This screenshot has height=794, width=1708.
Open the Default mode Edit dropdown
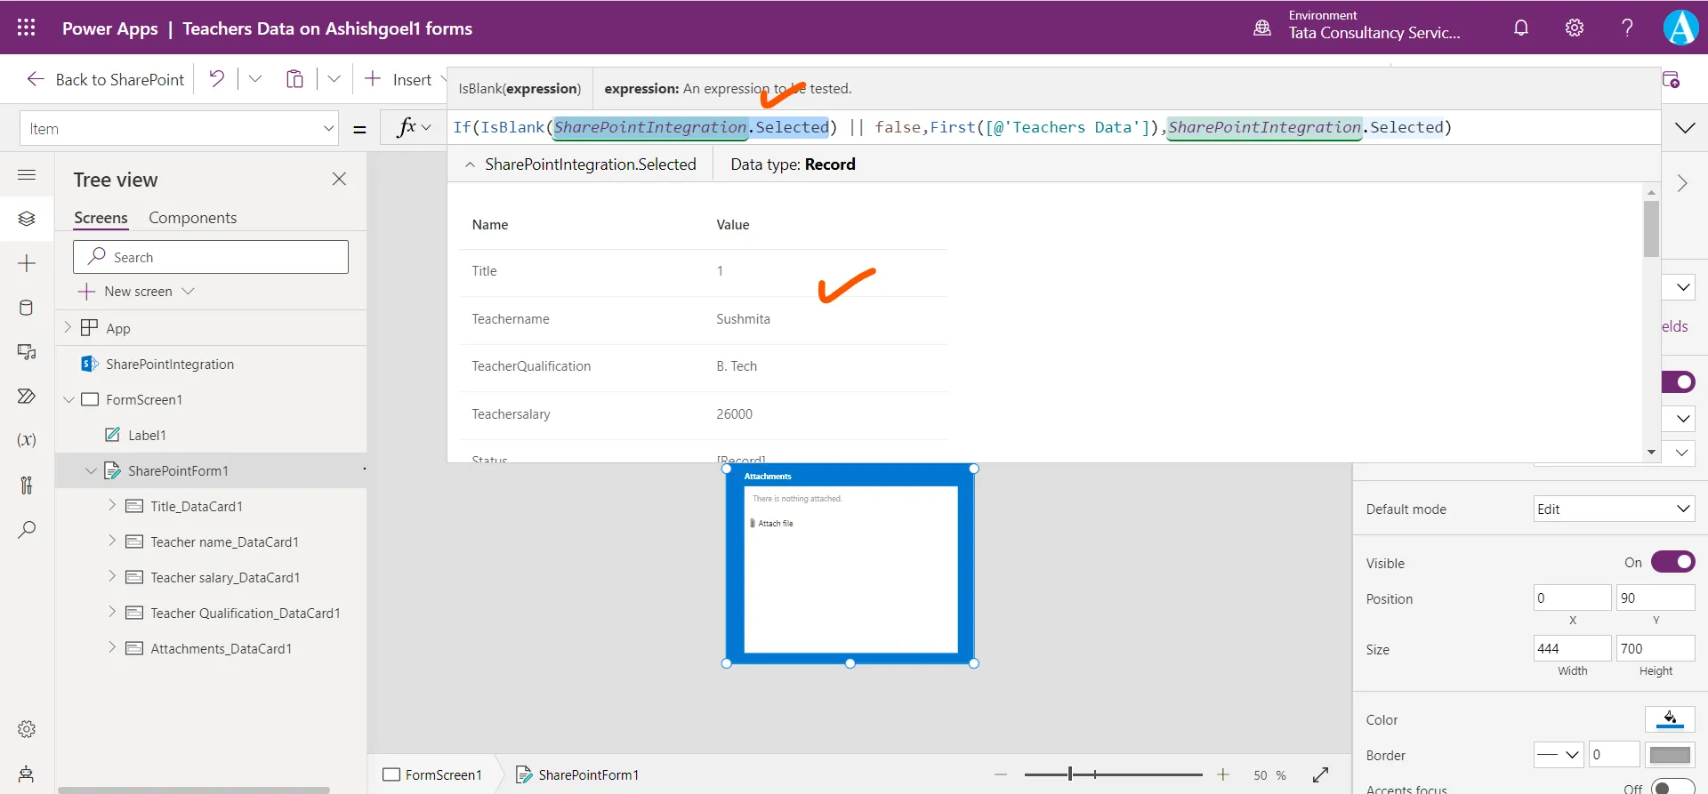pyautogui.click(x=1615, y=509)
